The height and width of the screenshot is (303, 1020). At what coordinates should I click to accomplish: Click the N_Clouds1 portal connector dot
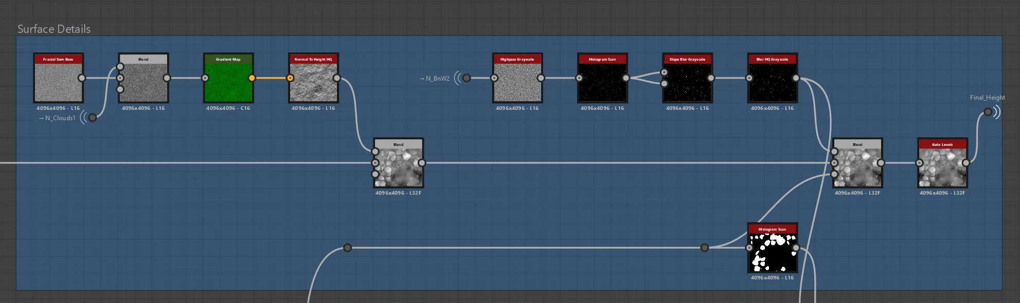92,118
